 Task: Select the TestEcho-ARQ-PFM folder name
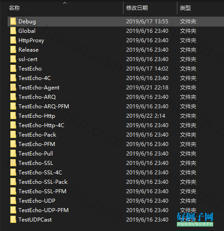(44, 107)
